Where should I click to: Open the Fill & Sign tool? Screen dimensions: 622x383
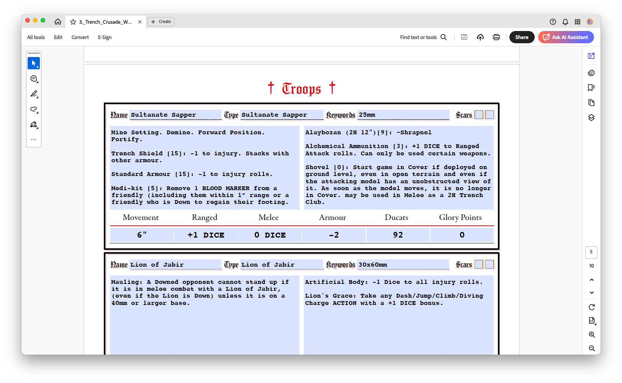tap(34, 125)
